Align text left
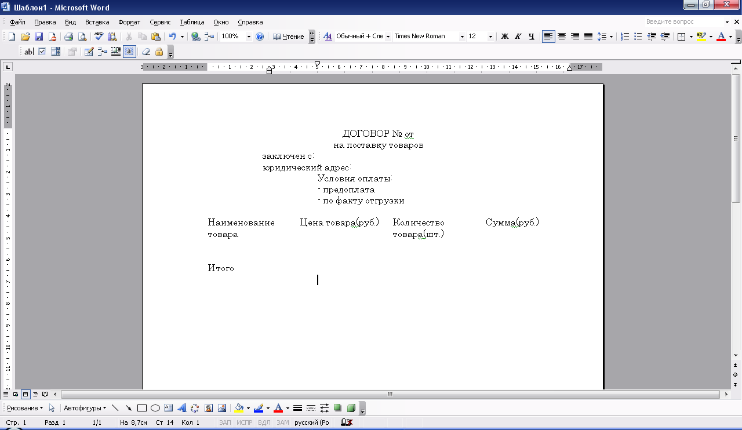Viewport: 742px width, 430px height. point(548,37)
